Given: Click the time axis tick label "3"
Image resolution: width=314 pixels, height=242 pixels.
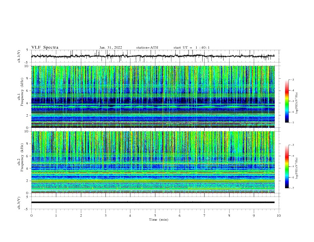Looking at the screenshot, I should [105, 216].
